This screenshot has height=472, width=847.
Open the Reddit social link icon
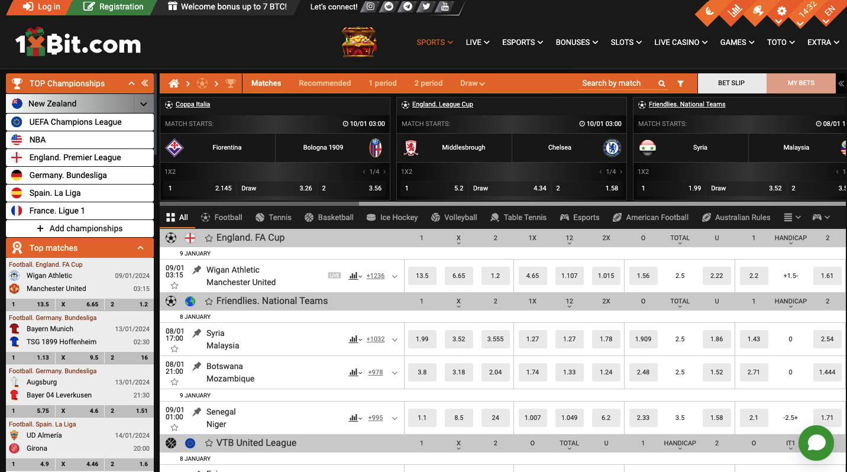click(389, 7)
